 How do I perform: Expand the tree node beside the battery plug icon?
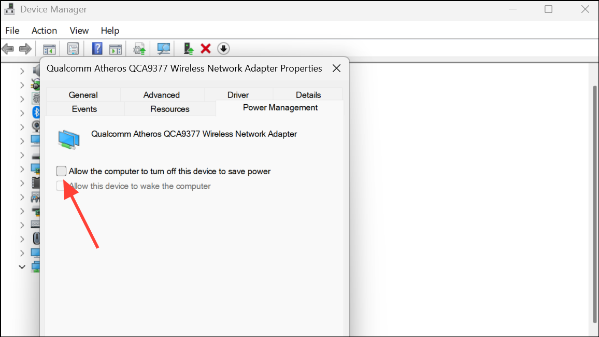point(22,85)
